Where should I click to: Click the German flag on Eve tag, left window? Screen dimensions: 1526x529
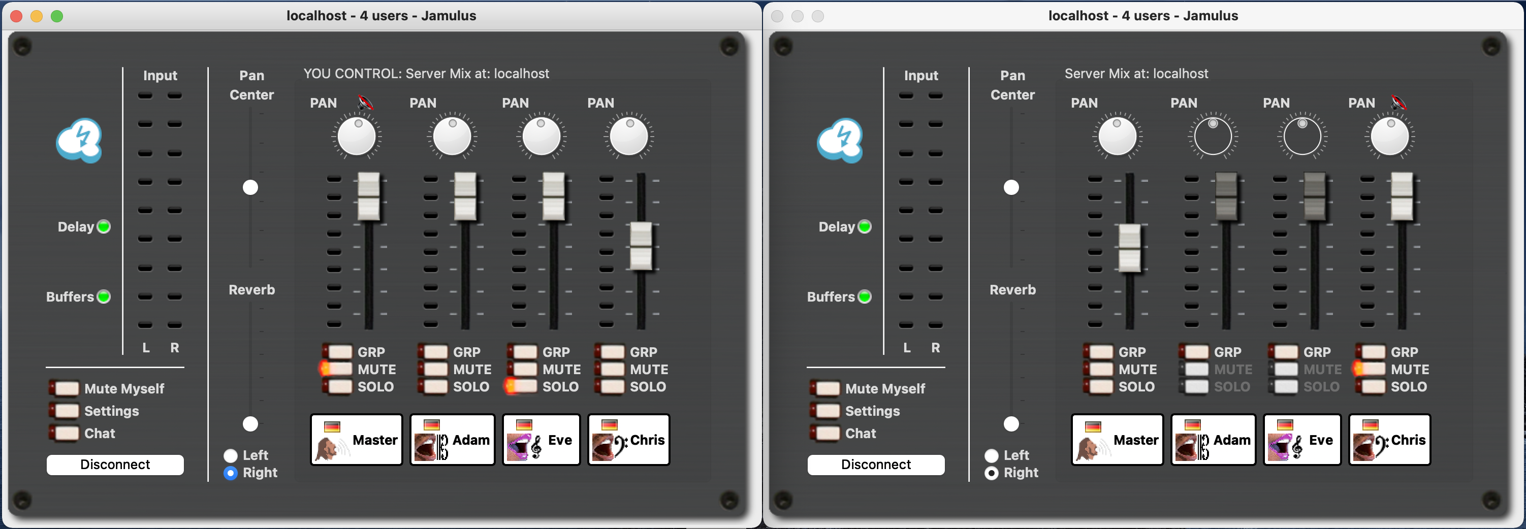[x=524, y=425]
